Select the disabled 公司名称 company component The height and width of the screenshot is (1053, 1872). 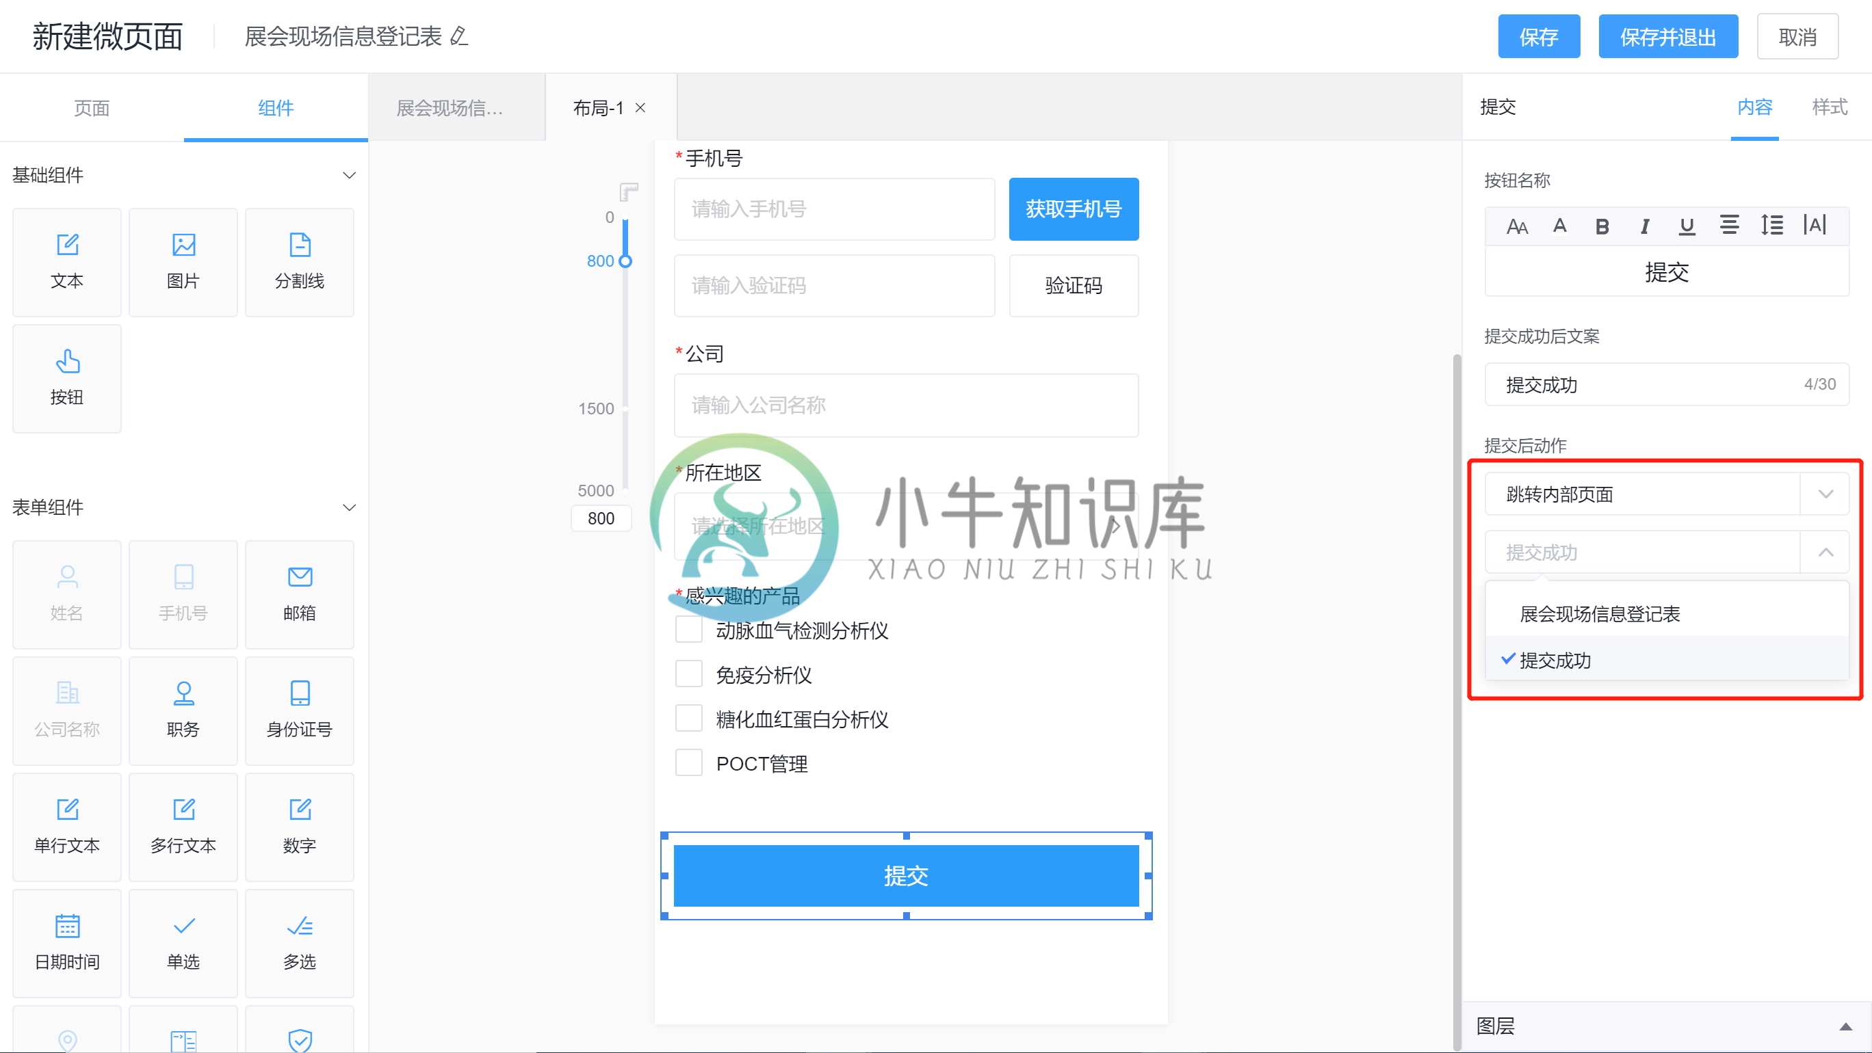point(67,710)
